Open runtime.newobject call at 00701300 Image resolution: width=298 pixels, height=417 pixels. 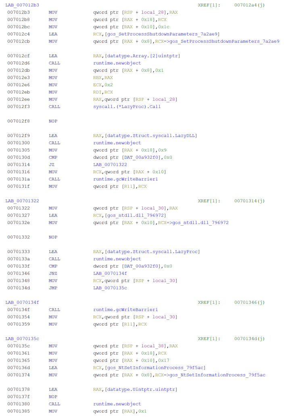117,143
